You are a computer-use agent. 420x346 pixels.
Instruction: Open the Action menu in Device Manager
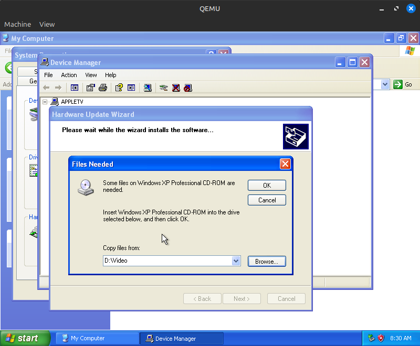point(69,75)
